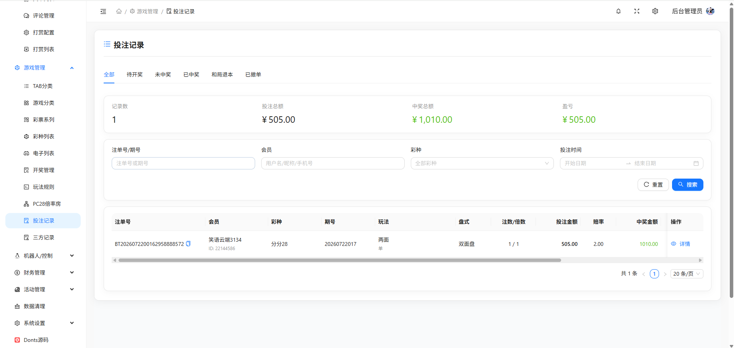Click the Donts源码 red icon
734x348 pixels.
(x=17, y=340)
